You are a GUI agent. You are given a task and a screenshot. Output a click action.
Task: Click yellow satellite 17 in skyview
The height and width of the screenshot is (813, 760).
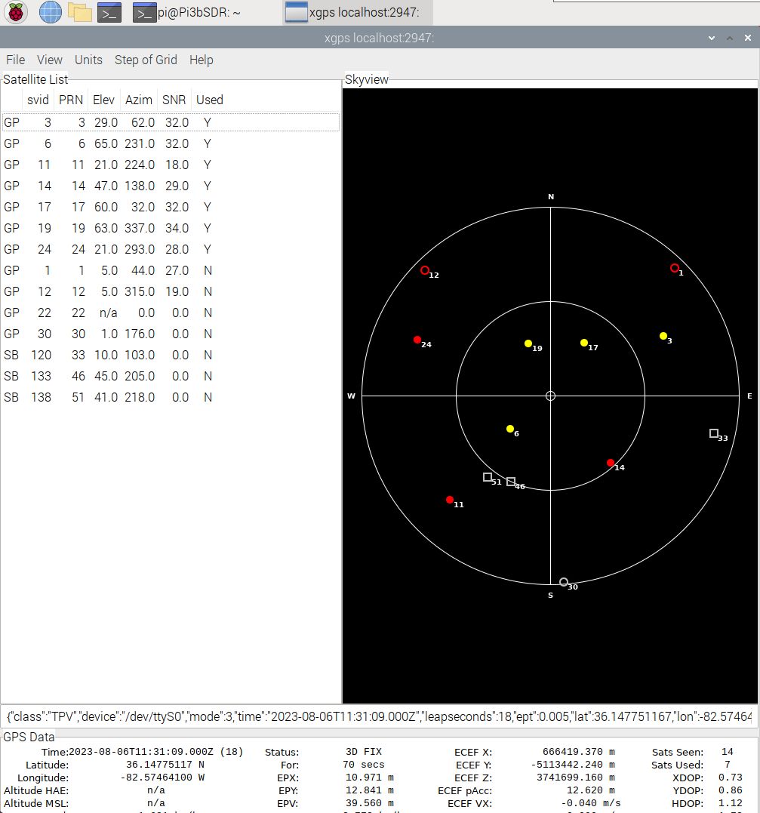pyautogui.click(x=584, y=343)
